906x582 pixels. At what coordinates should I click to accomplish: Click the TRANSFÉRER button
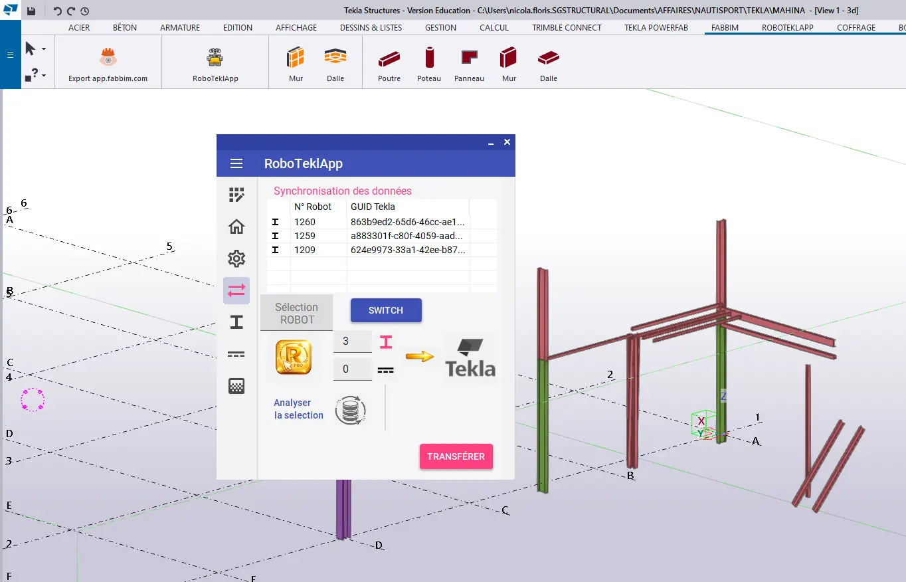pyautogui.click(x=456, y=456)
